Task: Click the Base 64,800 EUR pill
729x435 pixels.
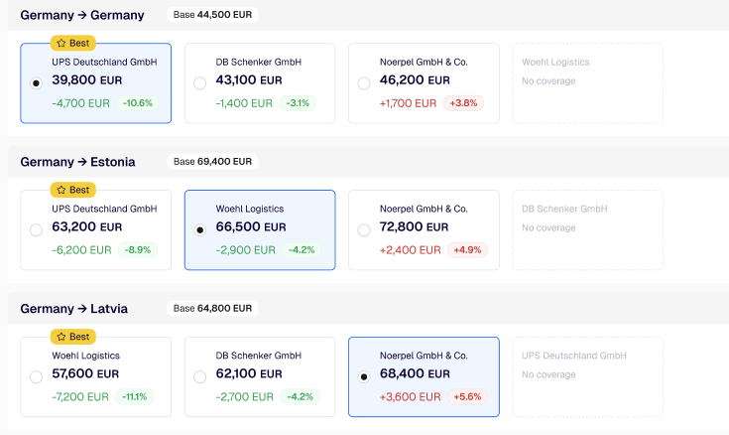Action: (212, 308)
